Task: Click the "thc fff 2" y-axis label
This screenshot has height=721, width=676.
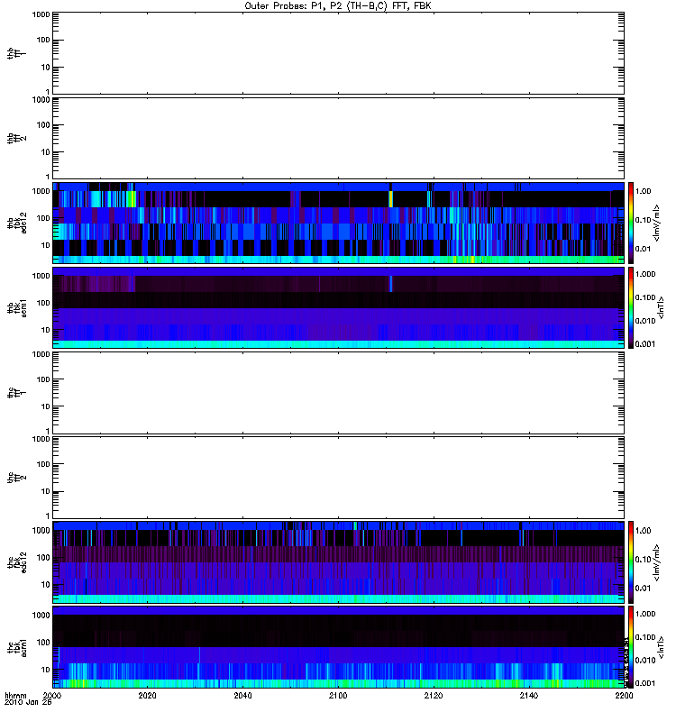Action: click(16, 478)
